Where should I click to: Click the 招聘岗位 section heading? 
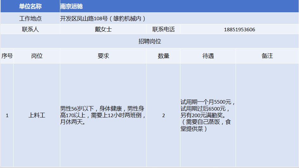pos(150,41)
